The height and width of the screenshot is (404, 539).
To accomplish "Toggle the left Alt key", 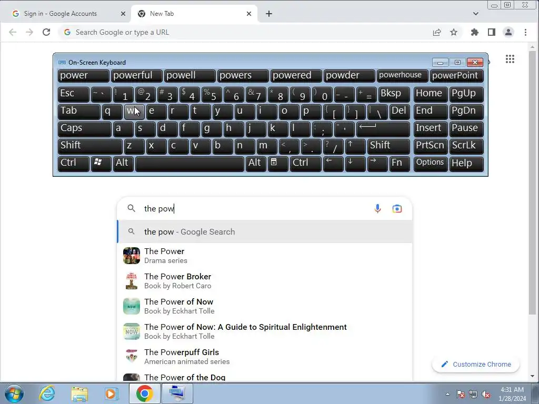I will pyautogui.click(x=123, y=164).
